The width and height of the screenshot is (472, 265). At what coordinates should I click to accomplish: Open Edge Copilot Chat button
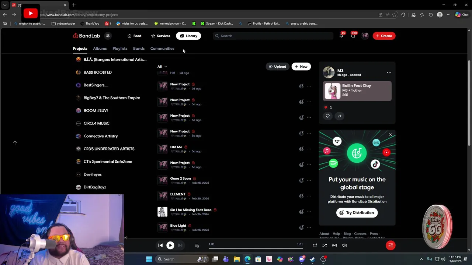coord(462,15)
